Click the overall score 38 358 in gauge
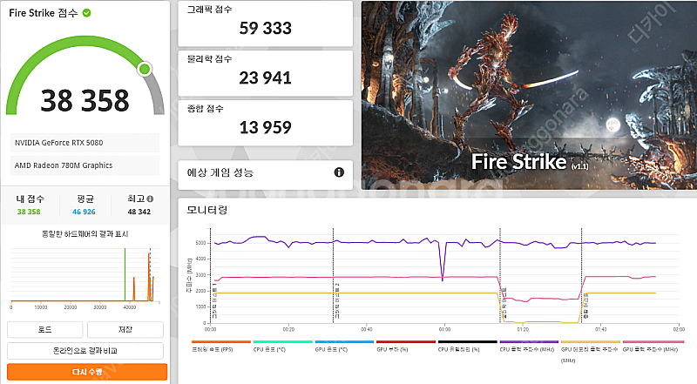This screenshot has height=384, width=697. click(85, 100)
